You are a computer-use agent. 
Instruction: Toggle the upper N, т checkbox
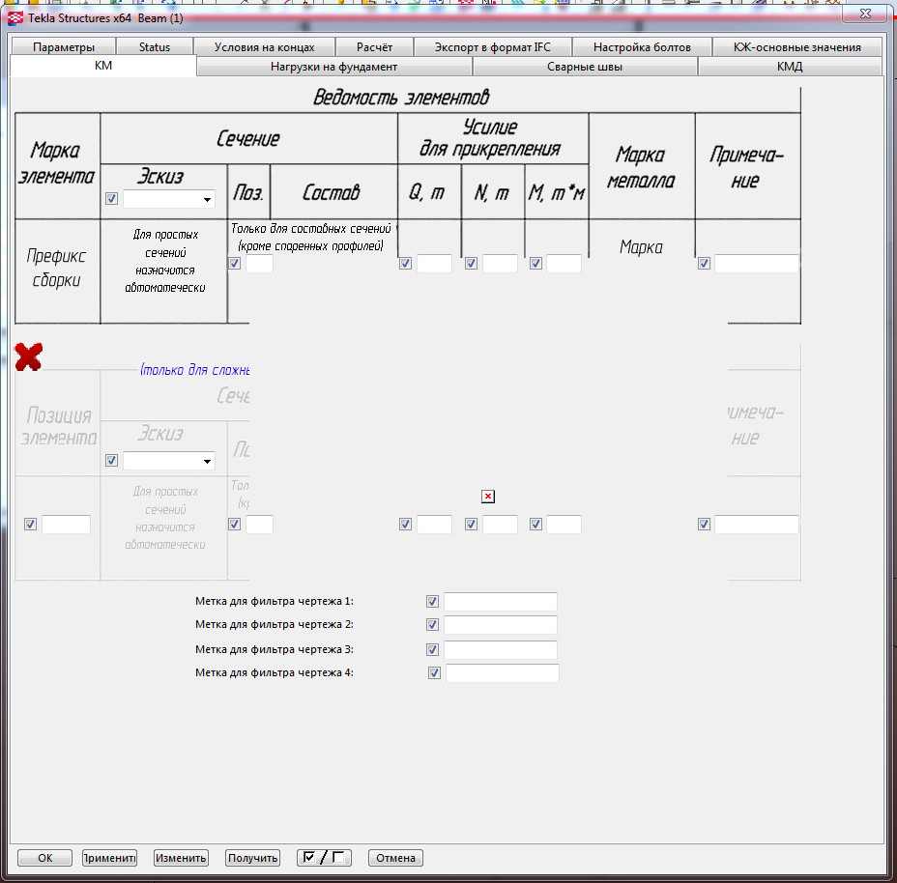coord(472,264)
